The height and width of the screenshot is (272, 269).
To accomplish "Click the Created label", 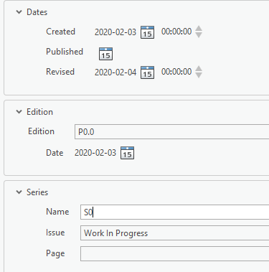I will point(60,32).
